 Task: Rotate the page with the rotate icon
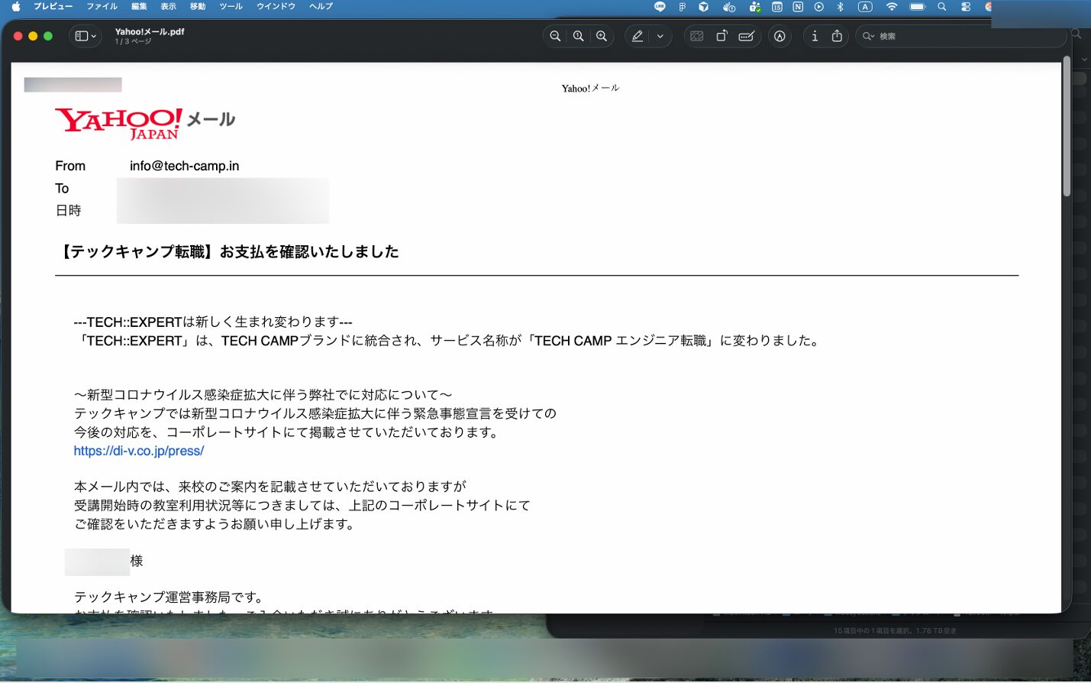click(x=721, y=36)
